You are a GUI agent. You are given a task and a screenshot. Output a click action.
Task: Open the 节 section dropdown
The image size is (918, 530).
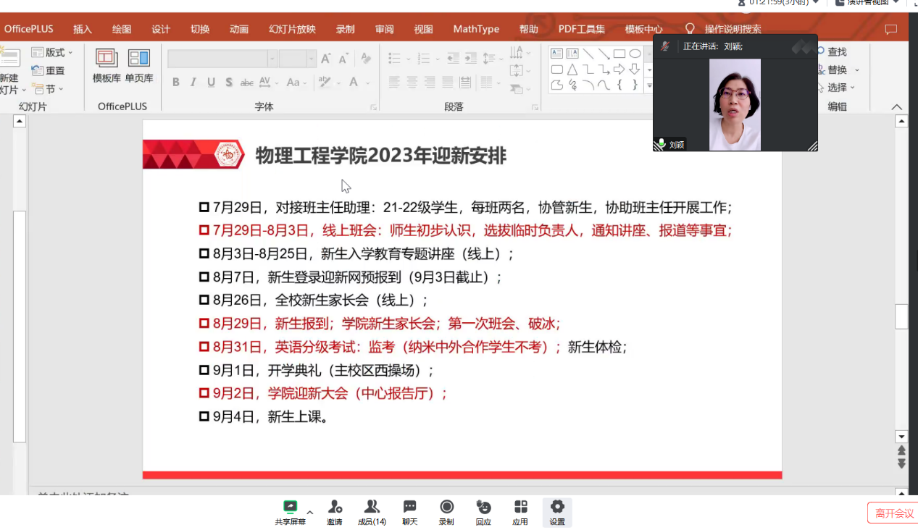tap(48, 89)
